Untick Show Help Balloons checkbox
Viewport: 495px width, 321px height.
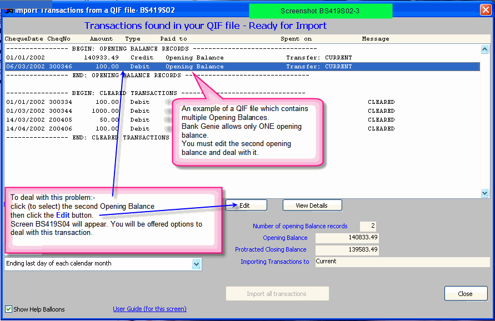[9, 309]
